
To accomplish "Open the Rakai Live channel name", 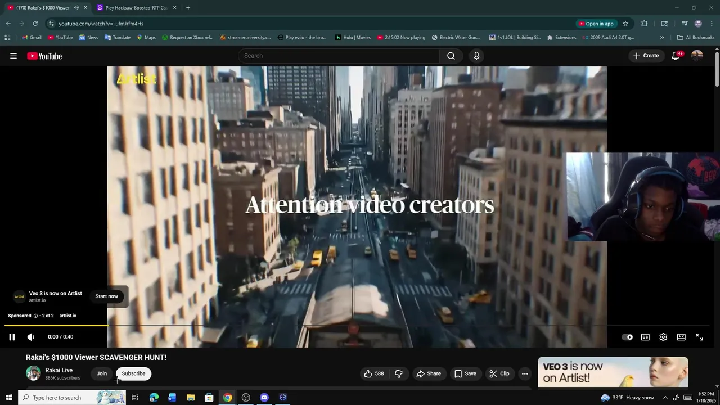I will pyautogui.click(x=58, y=370).
